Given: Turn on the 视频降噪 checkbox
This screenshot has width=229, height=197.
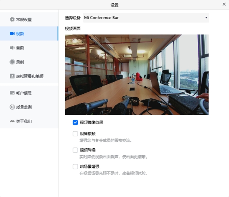Looking at the screenshot, I should [75, 150].
